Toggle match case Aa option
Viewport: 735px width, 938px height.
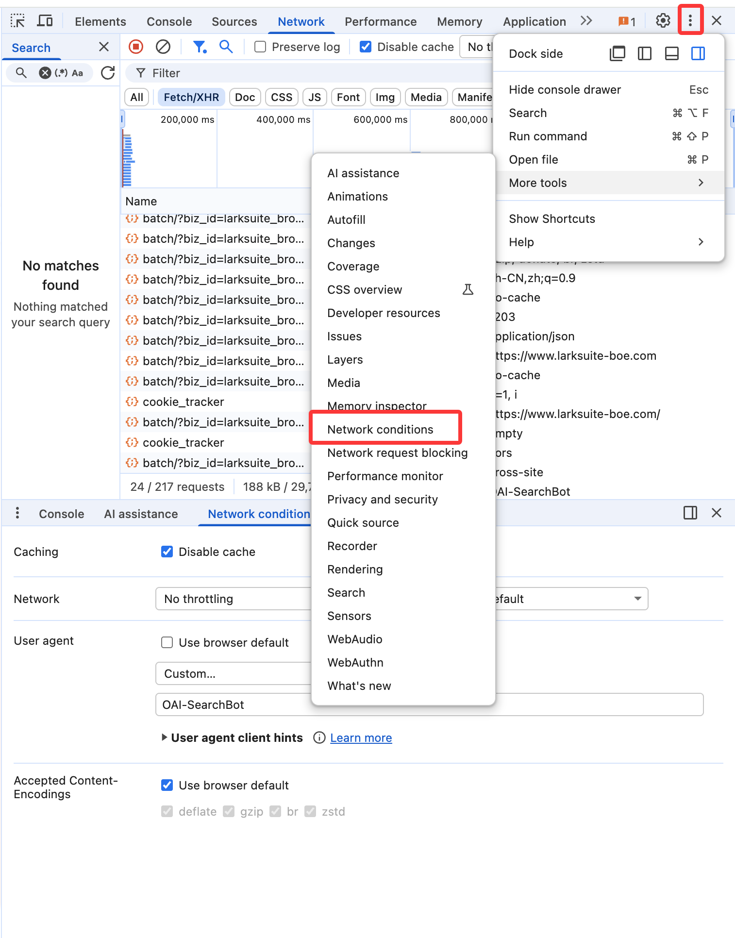[78, 73]
